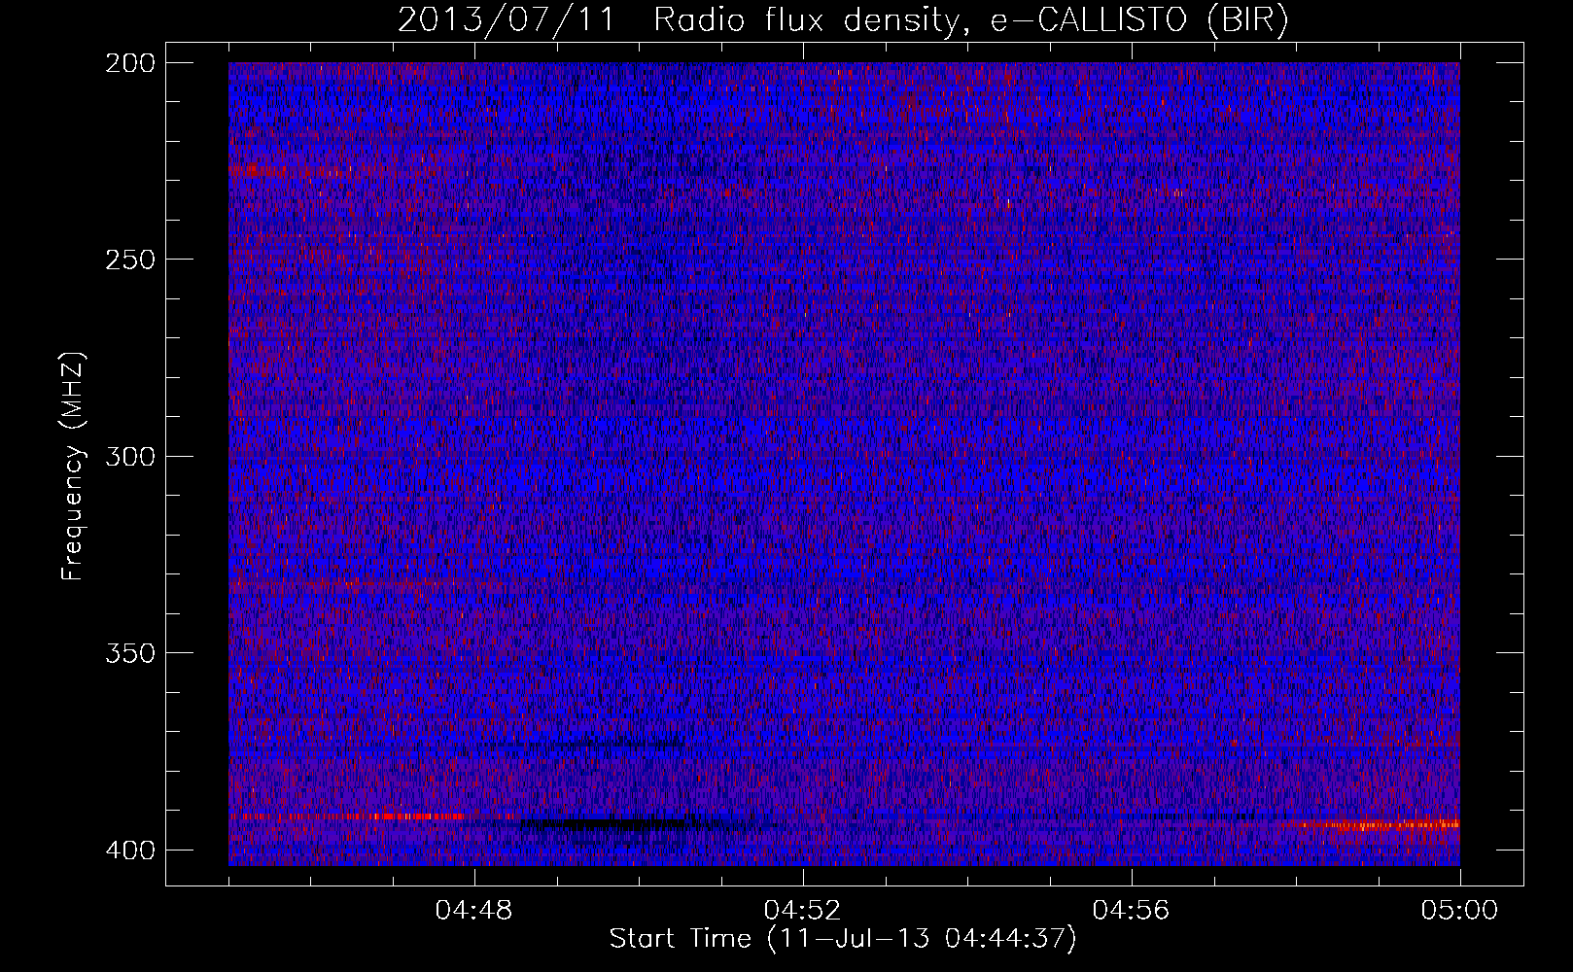Click the '300' frequency axis label
This screenshot has width=1573, height=972.
click(x=129, y=456)
